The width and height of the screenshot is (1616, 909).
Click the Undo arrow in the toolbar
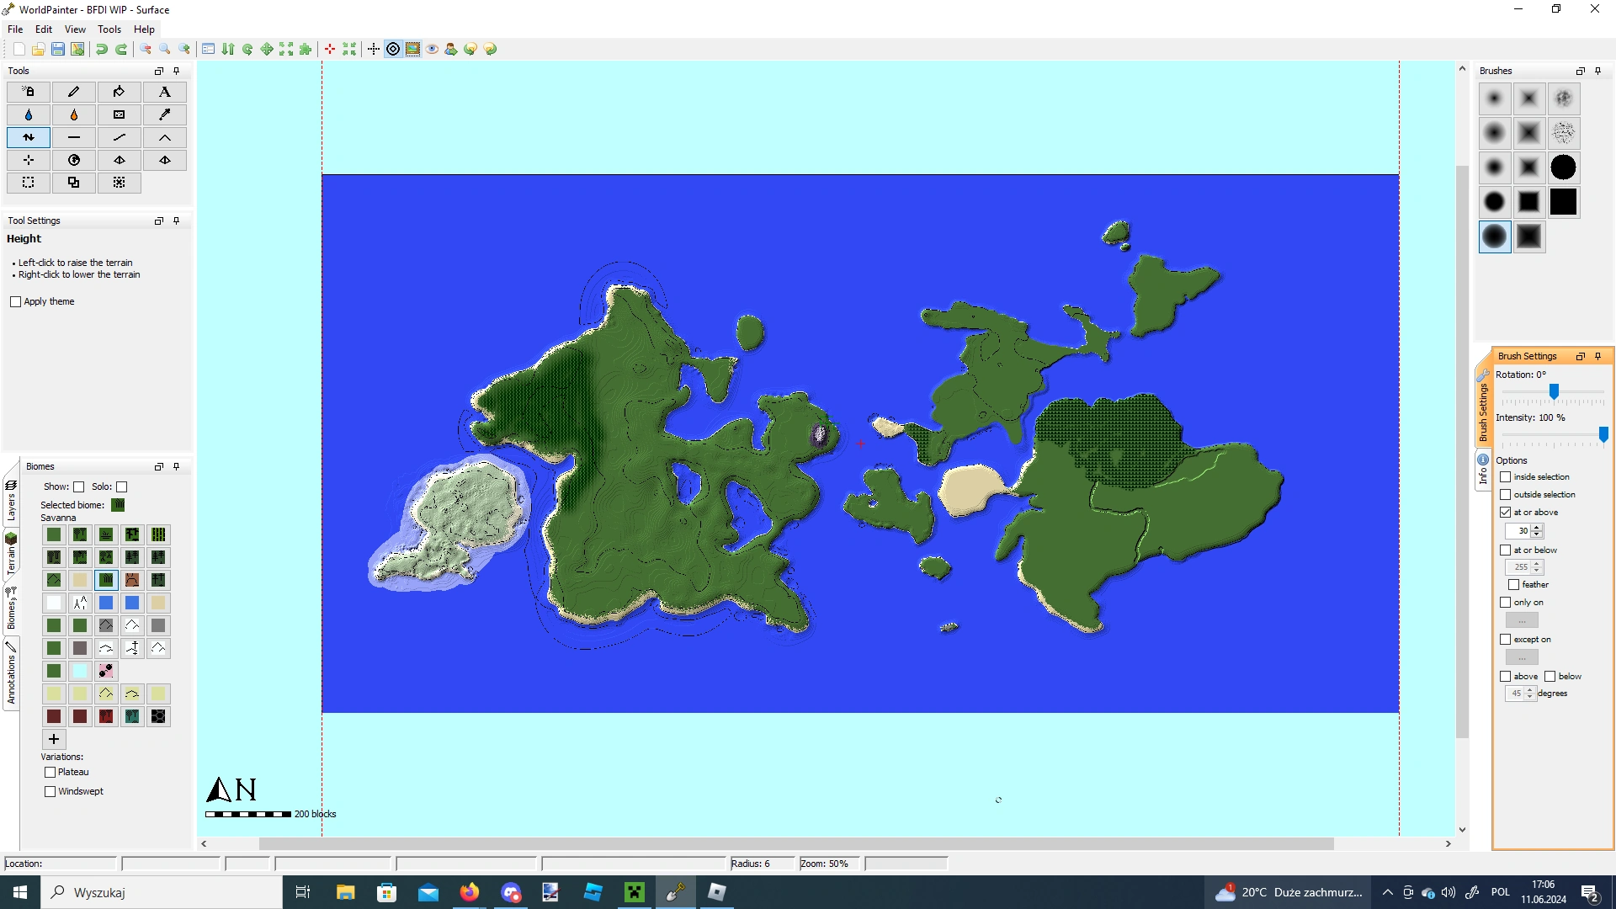tap(100, 49)
